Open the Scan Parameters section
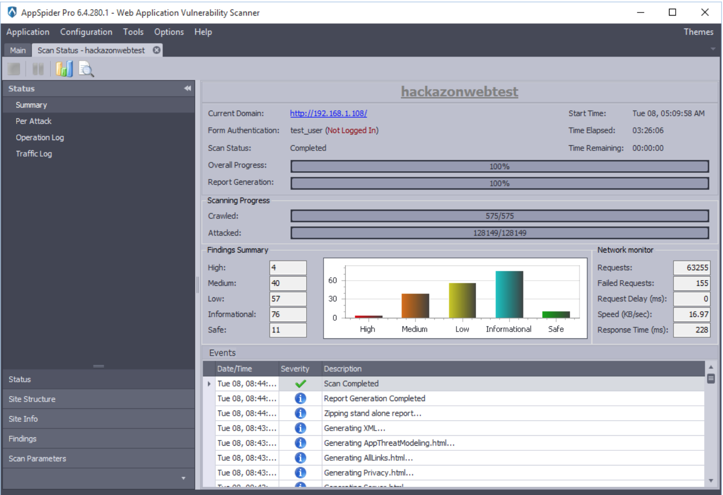 point(99,459)
